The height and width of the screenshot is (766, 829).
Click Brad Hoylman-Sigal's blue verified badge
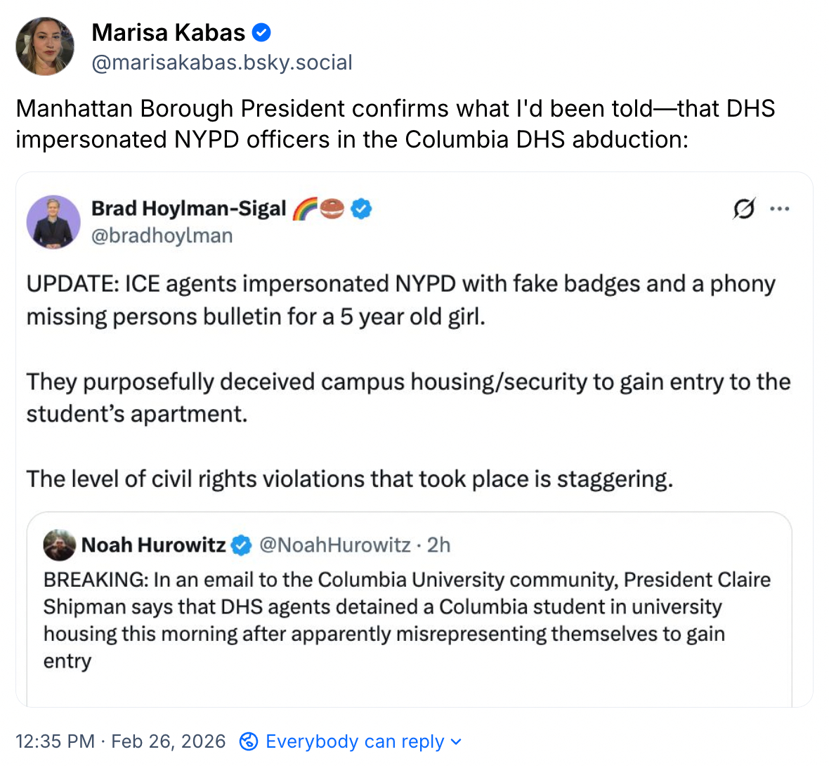tap(361, 209)
